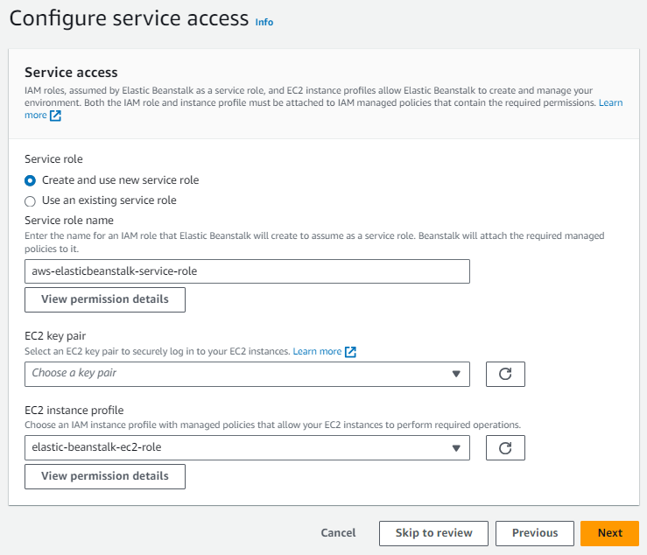Click the EC2 key pair label
The width and height of the screenshot is (647, 555).
tap(55, 336)
